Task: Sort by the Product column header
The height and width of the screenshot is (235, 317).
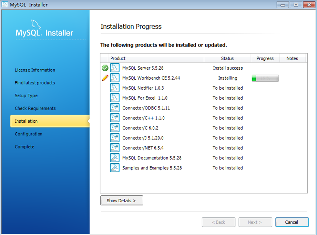Action: coord(156,58)
